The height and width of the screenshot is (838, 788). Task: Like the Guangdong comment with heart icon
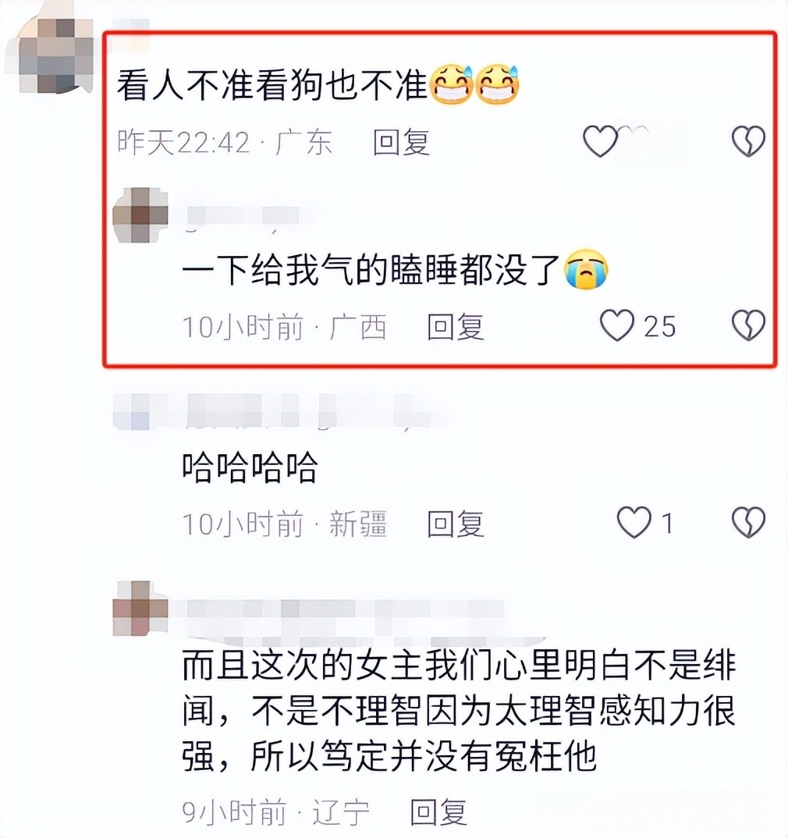click(600, 141)
